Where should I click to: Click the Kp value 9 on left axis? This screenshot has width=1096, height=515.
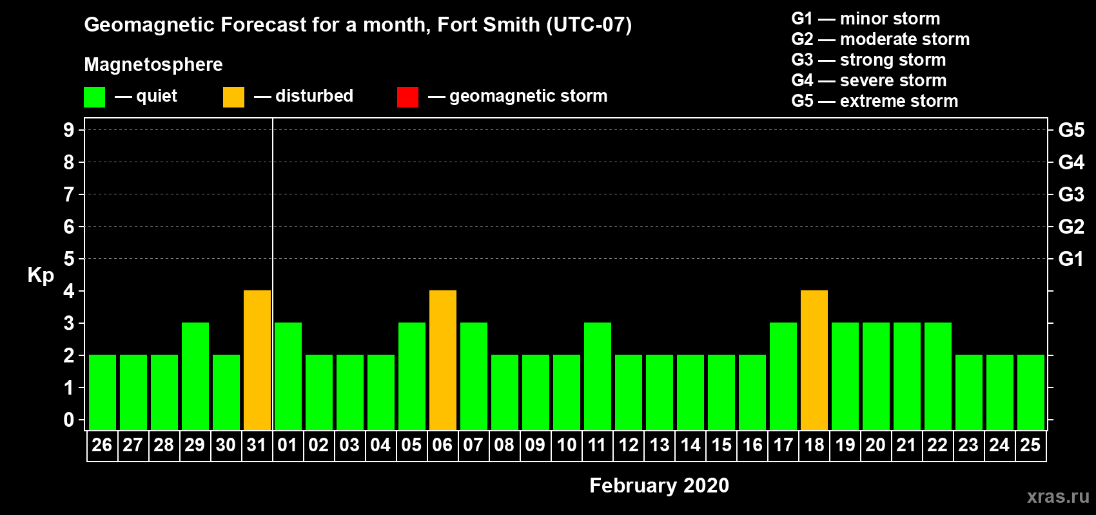pos(69,130)
